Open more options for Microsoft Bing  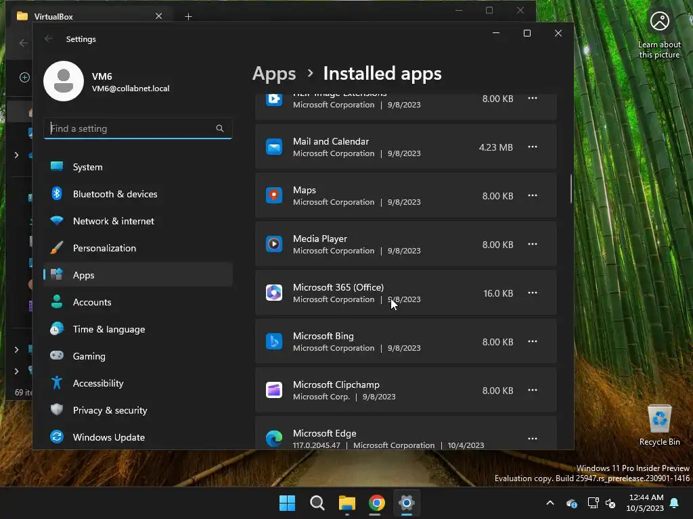tap(533, 341)
